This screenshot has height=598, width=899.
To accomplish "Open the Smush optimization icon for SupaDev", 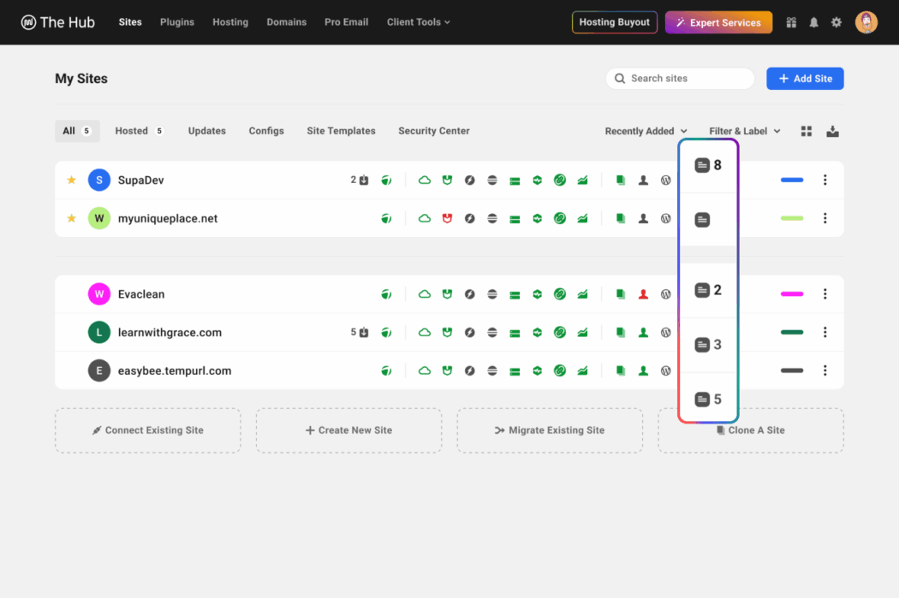I will pyautogui.click(x=386, y=180).
